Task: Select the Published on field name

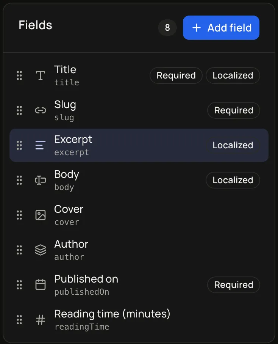Action: [86, 279]
